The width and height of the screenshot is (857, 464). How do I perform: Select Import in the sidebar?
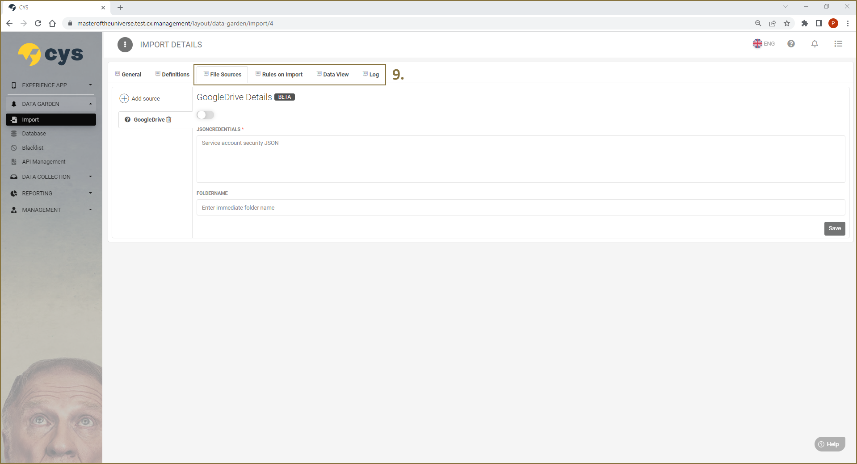coord(51,119)
